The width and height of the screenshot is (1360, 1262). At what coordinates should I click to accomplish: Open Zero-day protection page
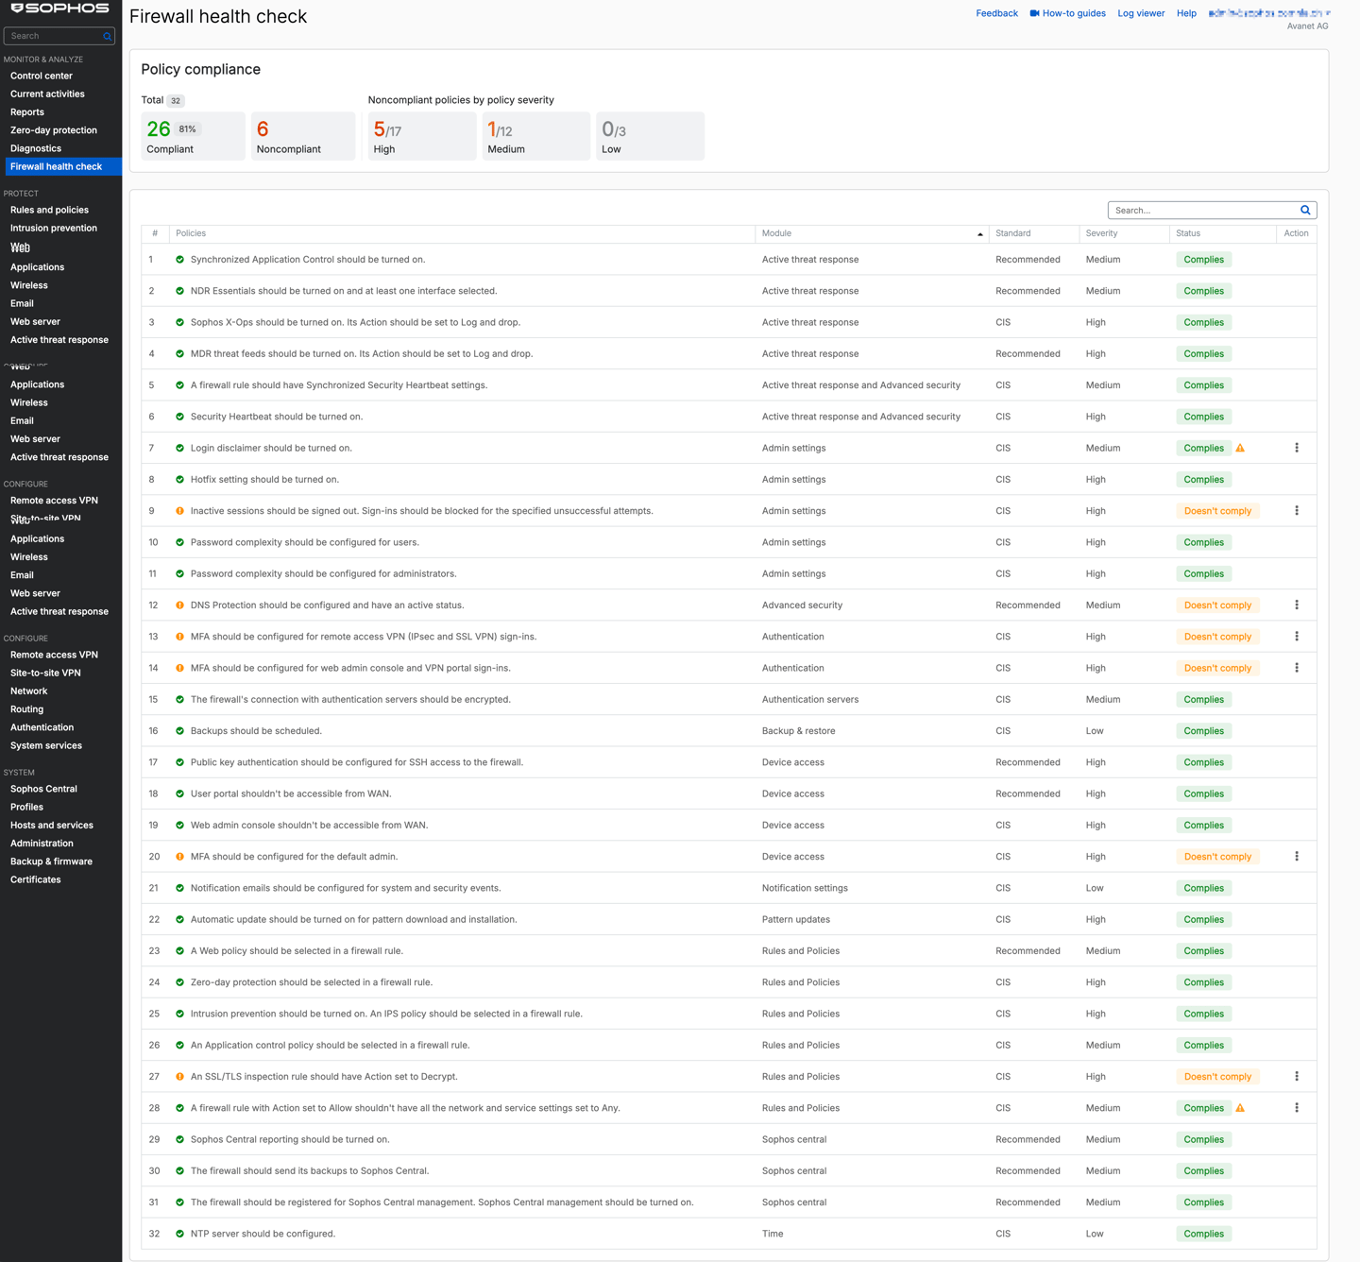coord(54,130)
